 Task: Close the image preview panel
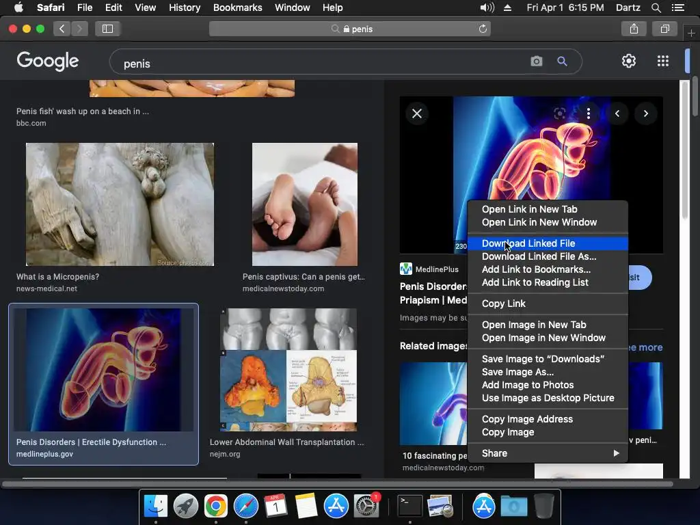pos(417,113)
